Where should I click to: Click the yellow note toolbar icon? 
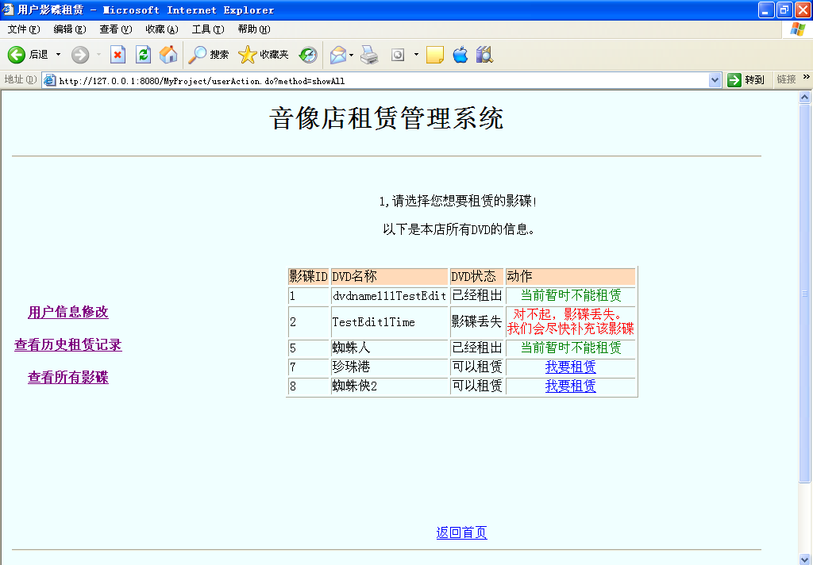(x=434, y=55)
